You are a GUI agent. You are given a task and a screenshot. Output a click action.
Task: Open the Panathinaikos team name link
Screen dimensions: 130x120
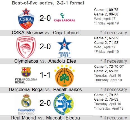pyautogui.click(x=68, y=90)
